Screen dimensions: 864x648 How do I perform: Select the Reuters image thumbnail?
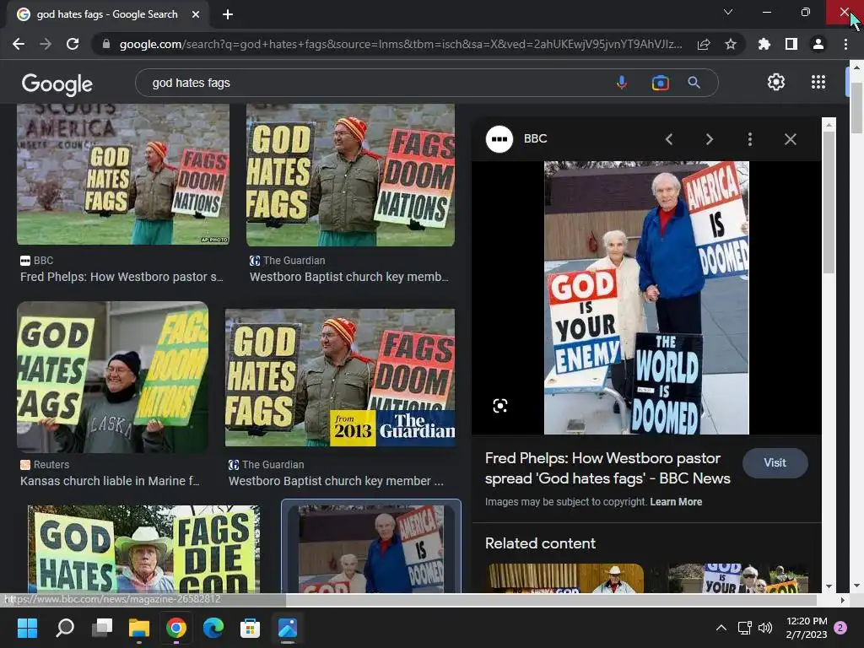tap(112, 377)
